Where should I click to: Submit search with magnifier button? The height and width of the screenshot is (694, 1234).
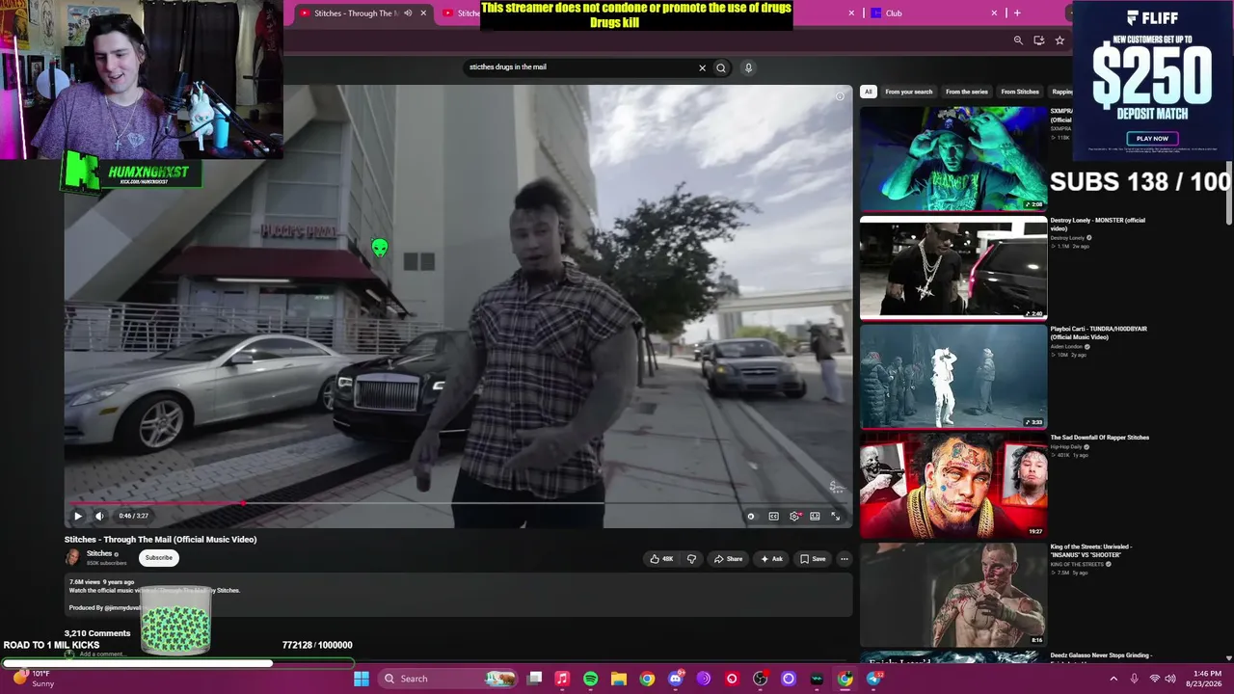pyautogui.click(x=720, y=67)
